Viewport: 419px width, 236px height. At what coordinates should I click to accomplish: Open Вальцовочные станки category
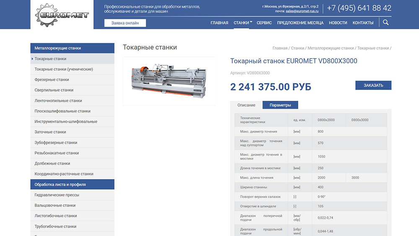pyautogui.click(x=72, y=205)
